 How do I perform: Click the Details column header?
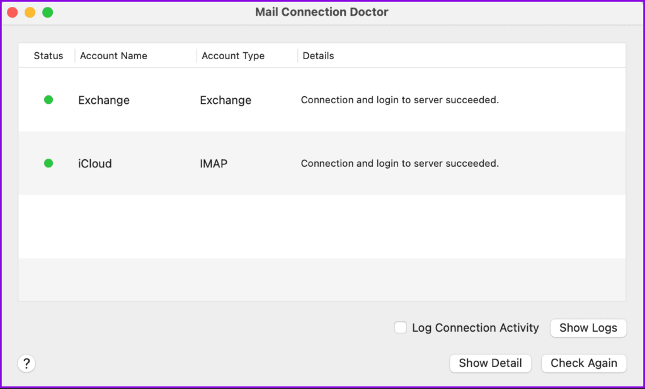tap(318, 55)
